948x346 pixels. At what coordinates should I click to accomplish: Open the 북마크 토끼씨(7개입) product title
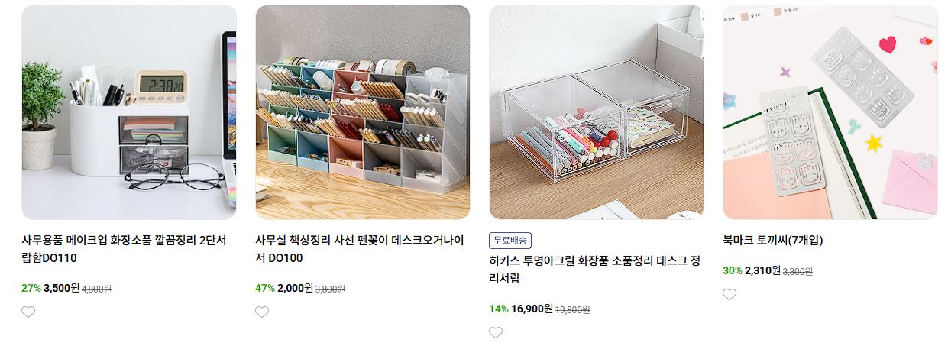772,240
